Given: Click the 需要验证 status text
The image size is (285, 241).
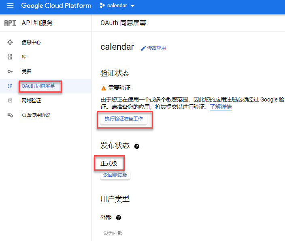Looking at the screenshot, I should (x=119, y=88).
